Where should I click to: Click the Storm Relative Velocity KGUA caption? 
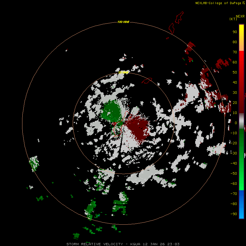tap(123, 244)
